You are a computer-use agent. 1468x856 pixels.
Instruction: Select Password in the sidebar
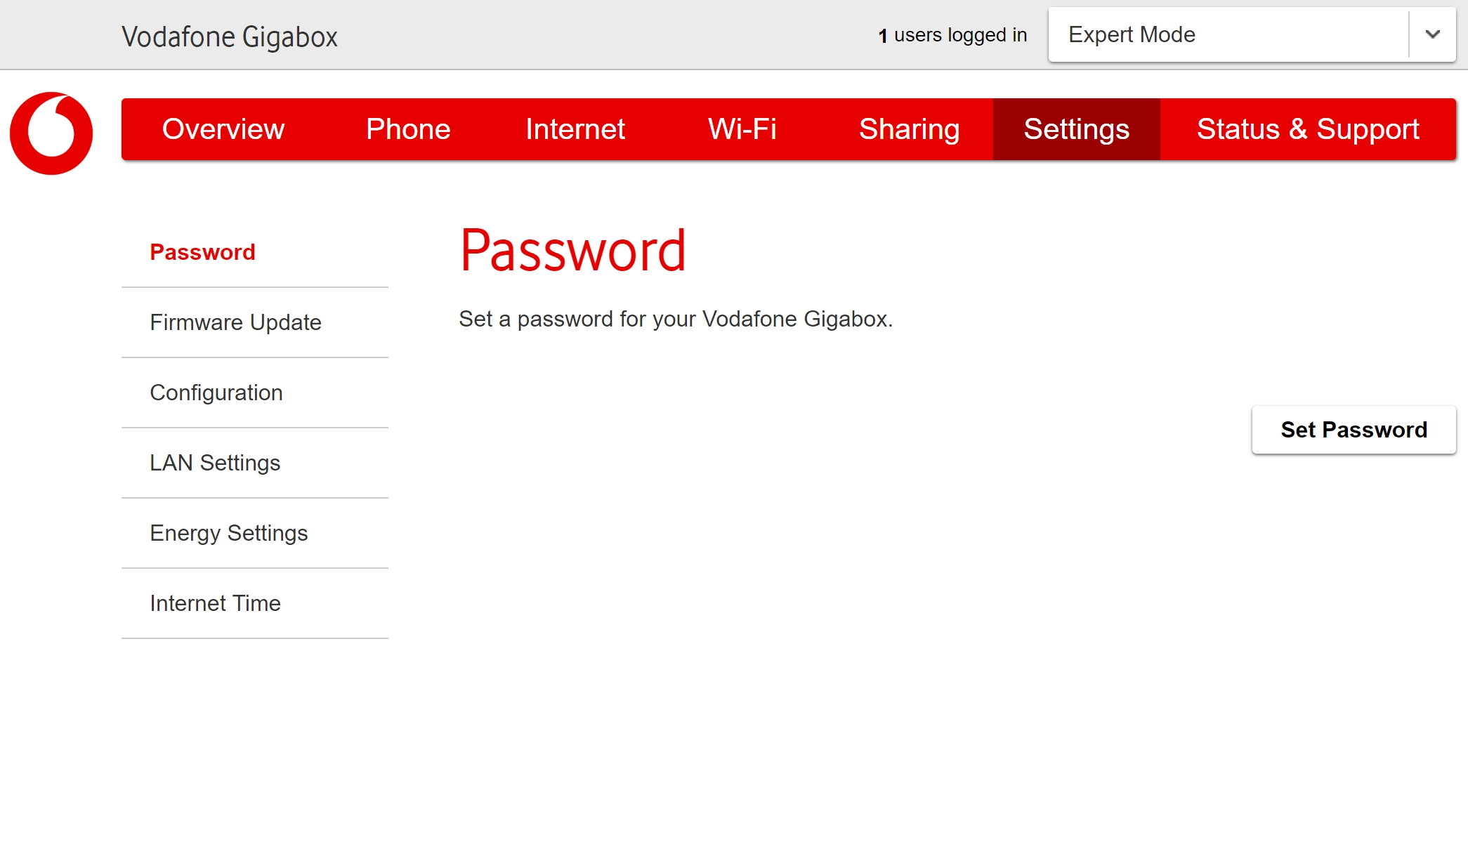255,252
